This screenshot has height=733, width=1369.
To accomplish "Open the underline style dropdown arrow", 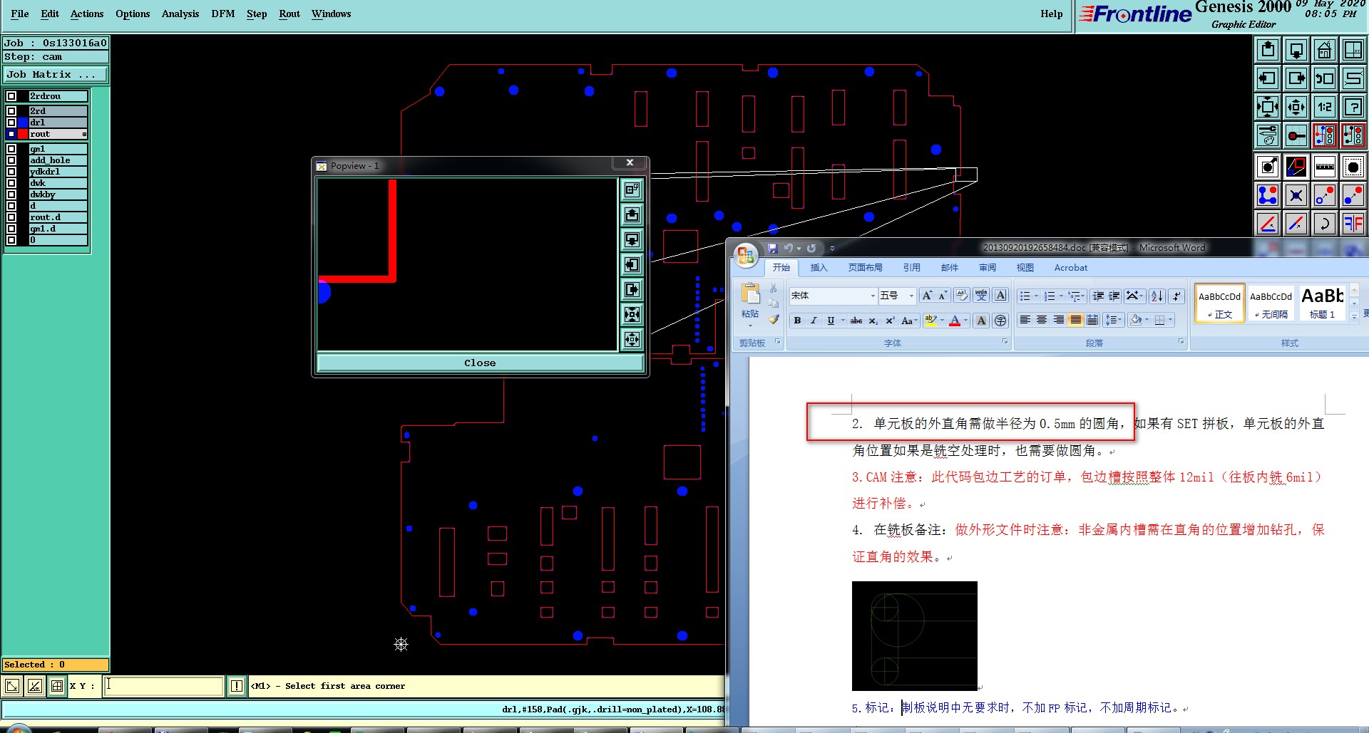I will (x=843, y=321).
